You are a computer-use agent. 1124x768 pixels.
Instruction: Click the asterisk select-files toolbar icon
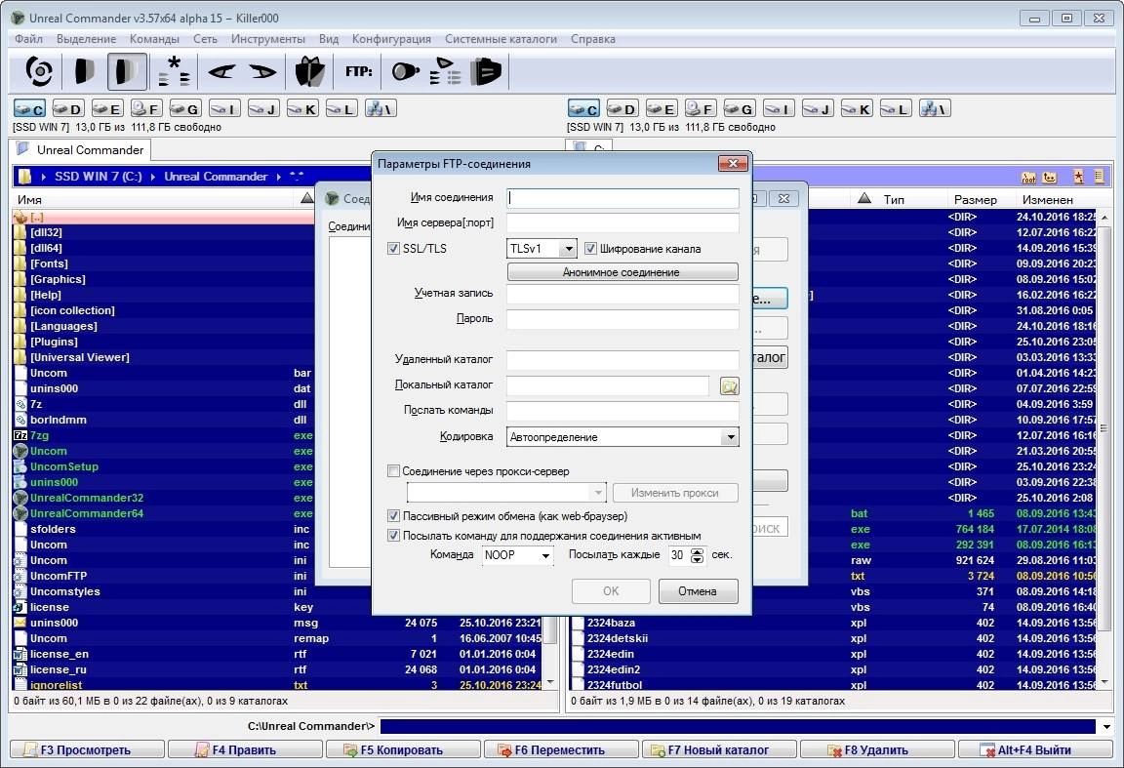click(174, 71)
